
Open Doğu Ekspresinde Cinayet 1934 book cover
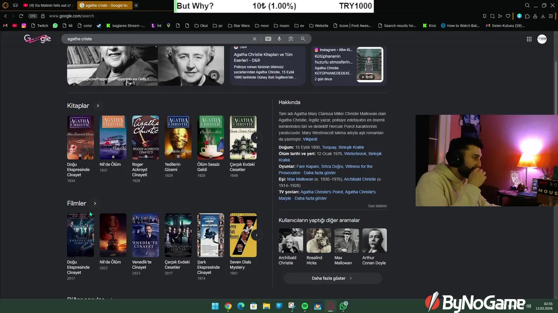80,137
